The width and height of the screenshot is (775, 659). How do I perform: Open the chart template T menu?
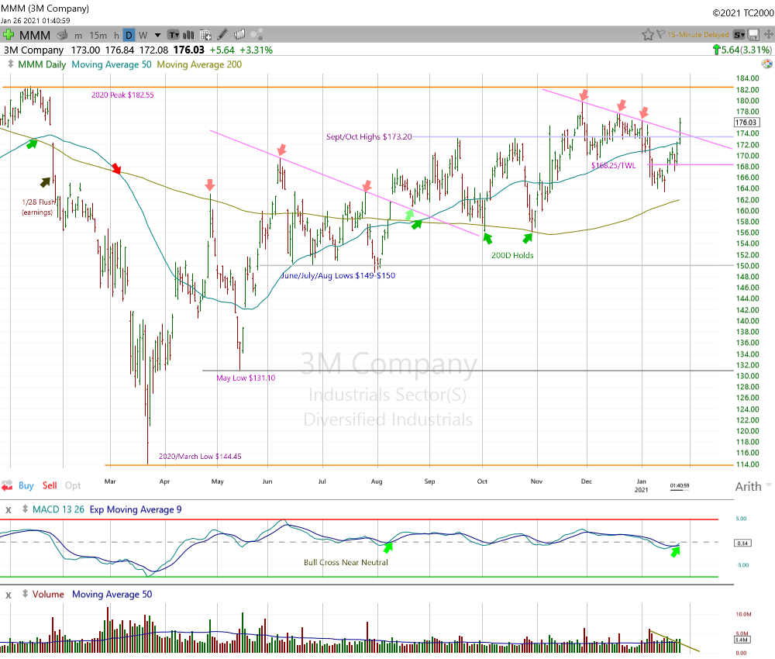[x=174, y=35]
